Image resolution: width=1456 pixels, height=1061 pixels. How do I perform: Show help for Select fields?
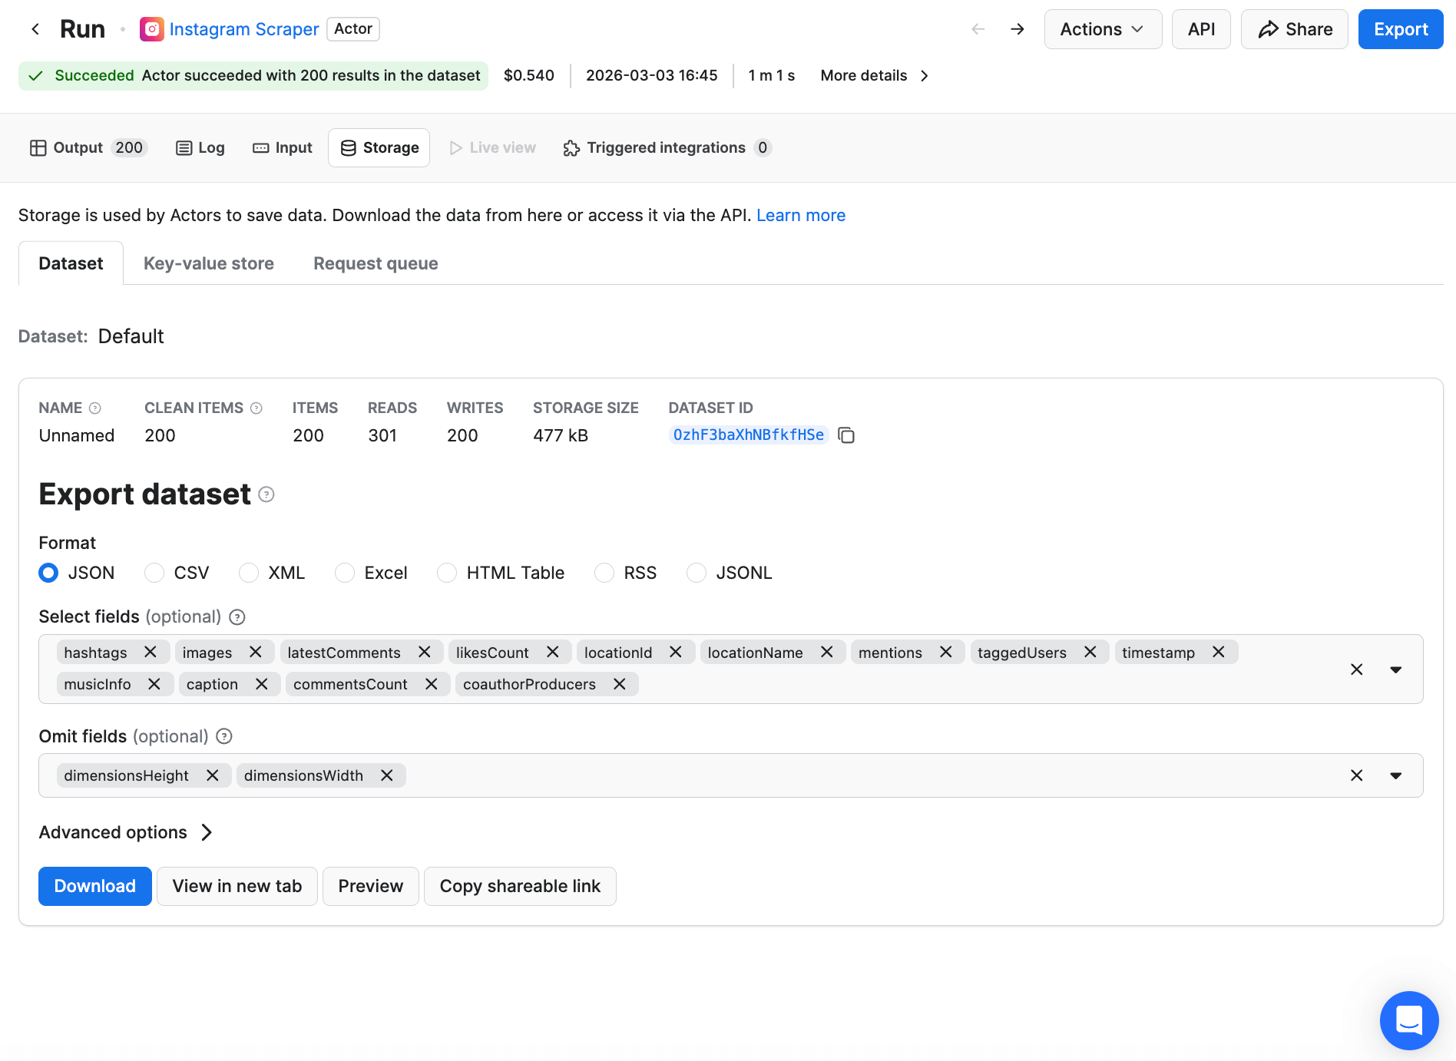pyautogui.click(x=237, y=617)
